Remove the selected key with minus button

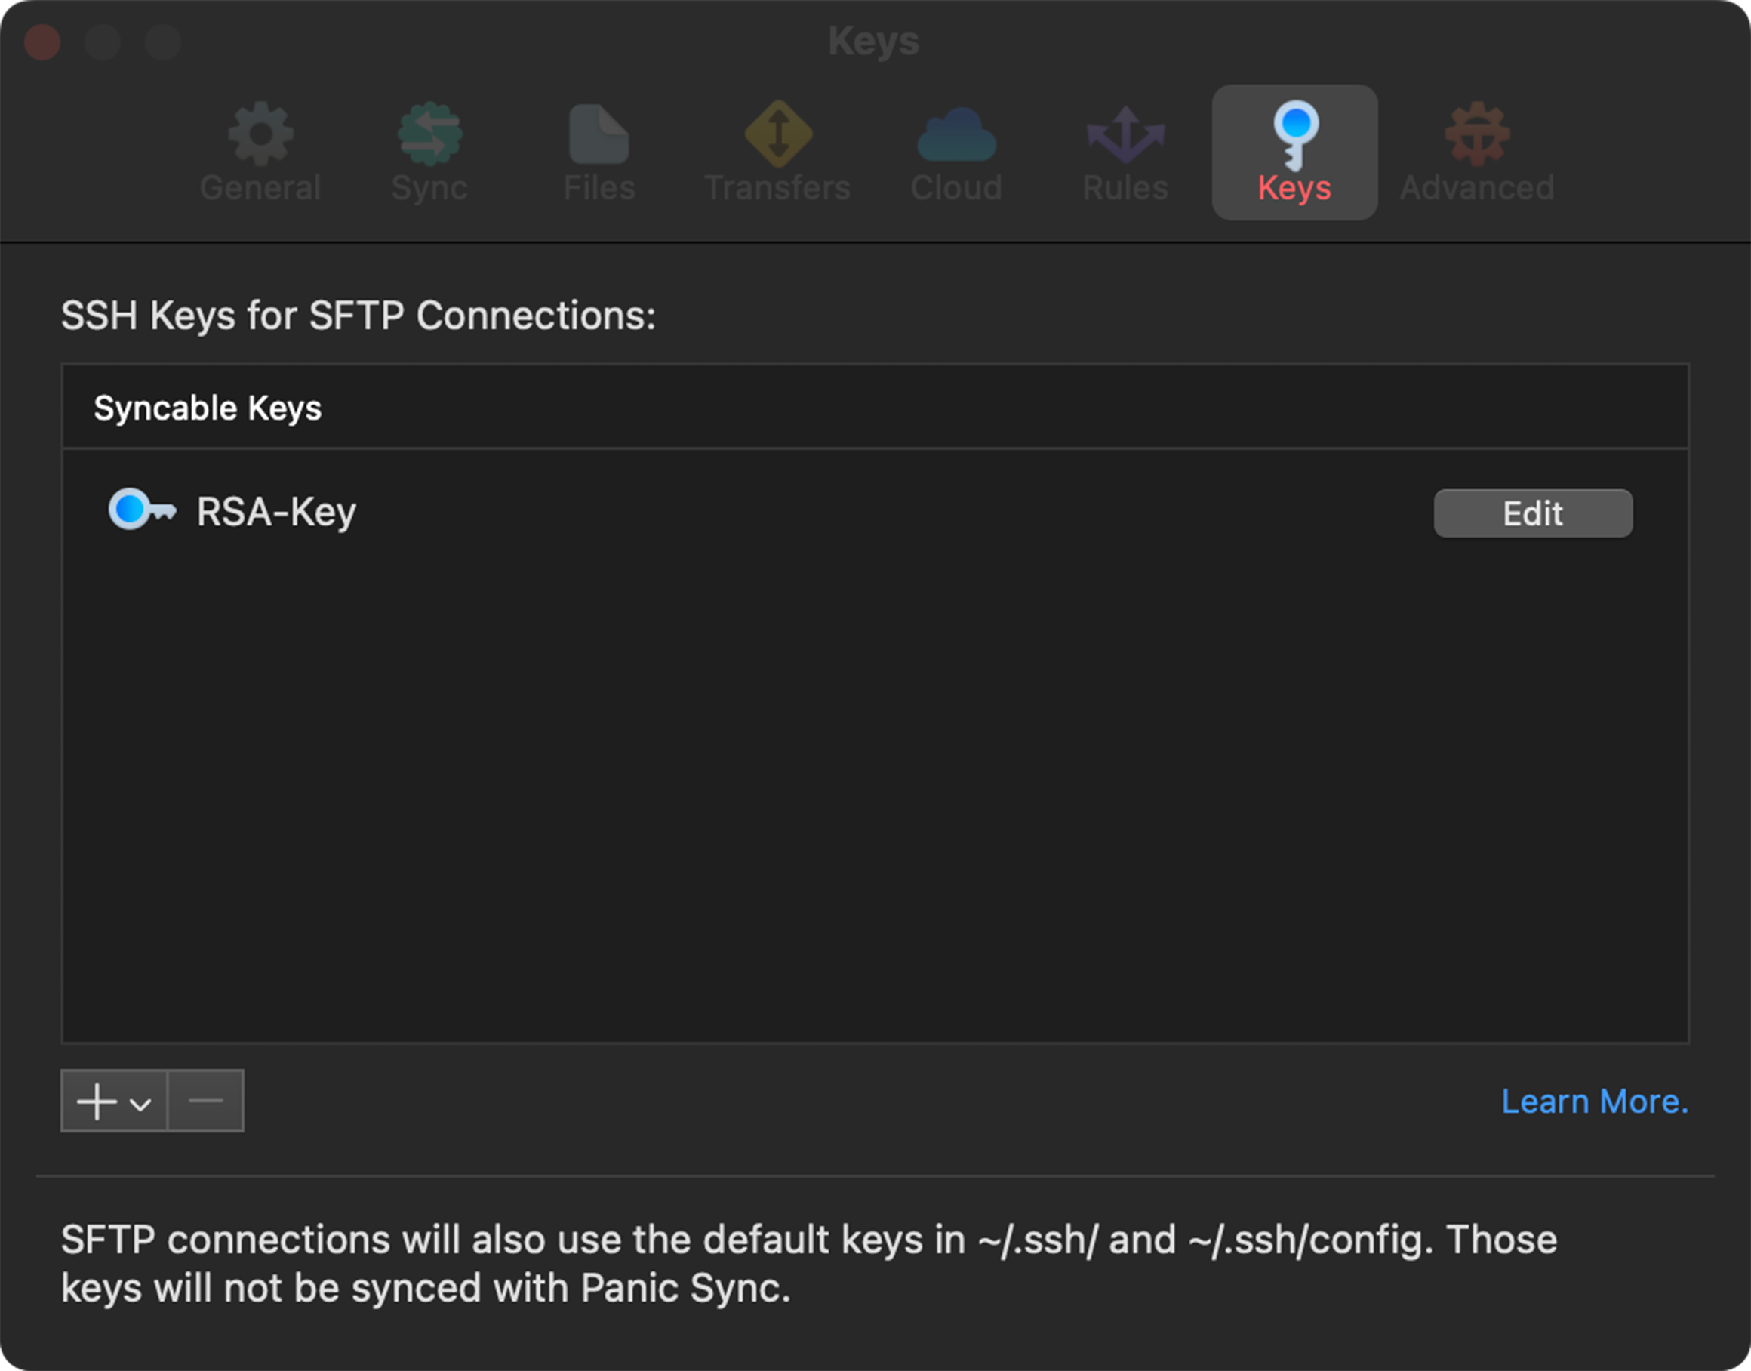click(205, 1101)
